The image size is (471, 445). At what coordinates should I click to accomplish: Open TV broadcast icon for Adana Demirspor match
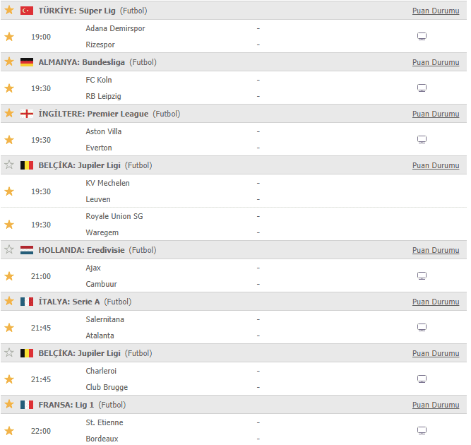point(422,37)
